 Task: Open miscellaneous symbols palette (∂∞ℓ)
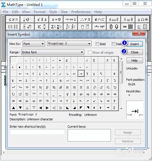[x=114, y=19]
